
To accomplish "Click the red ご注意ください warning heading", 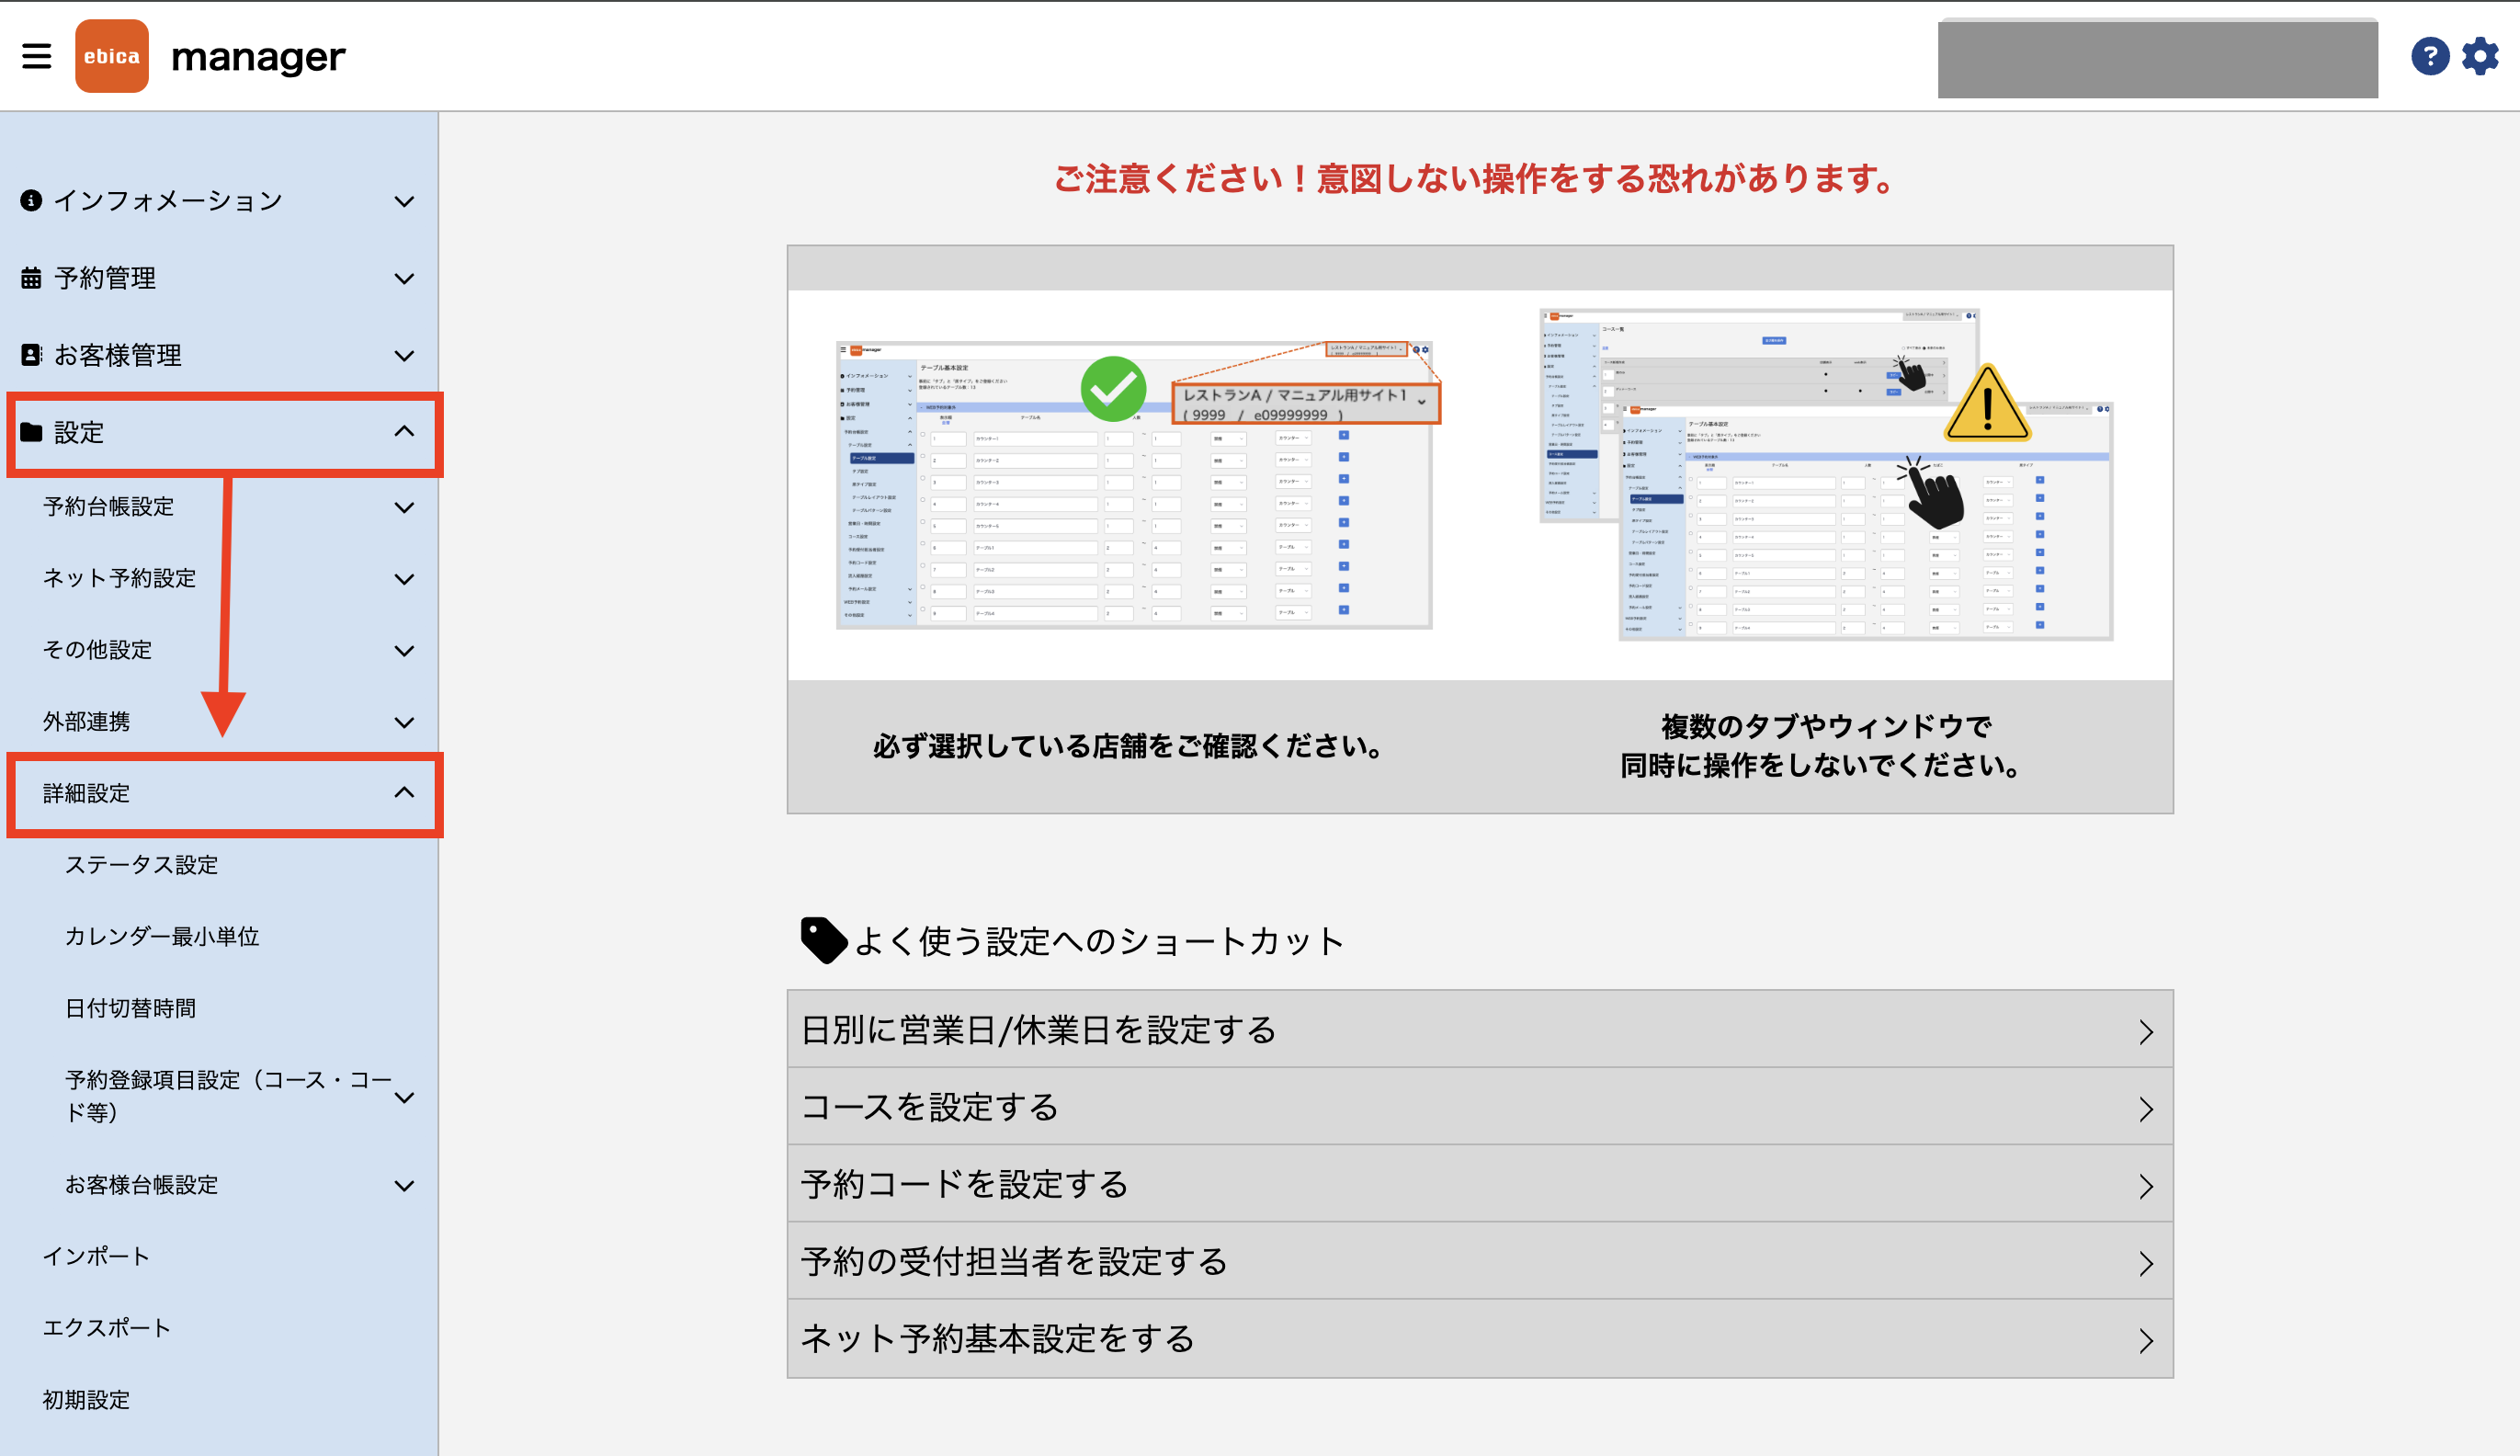I will point(1476,178).
